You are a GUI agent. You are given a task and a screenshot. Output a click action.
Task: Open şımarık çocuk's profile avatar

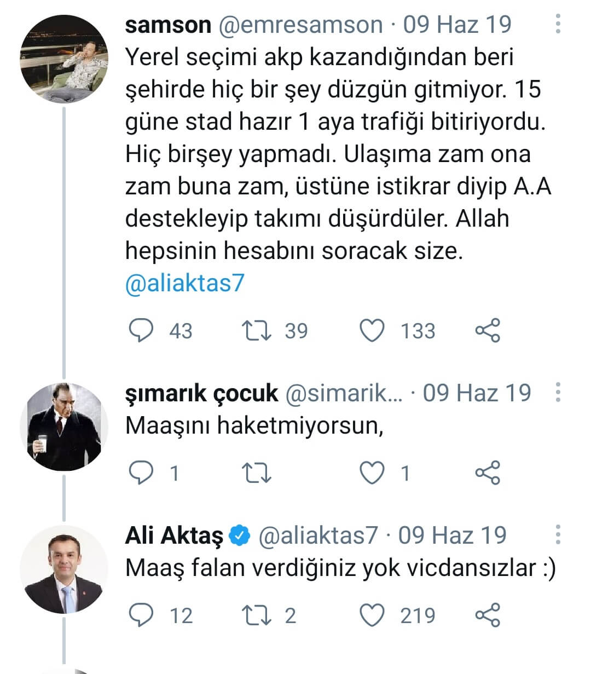coord(65,427)
